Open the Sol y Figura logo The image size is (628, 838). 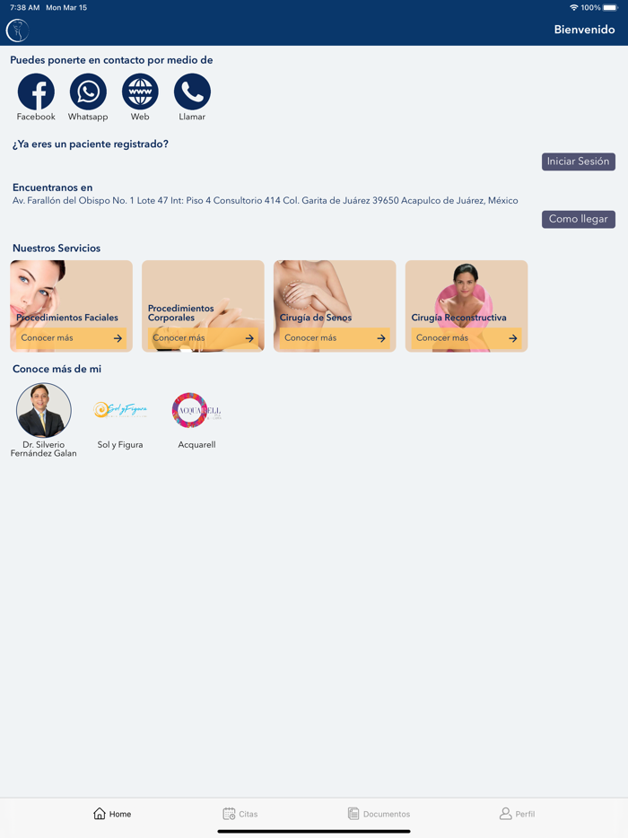coord(119,410)
